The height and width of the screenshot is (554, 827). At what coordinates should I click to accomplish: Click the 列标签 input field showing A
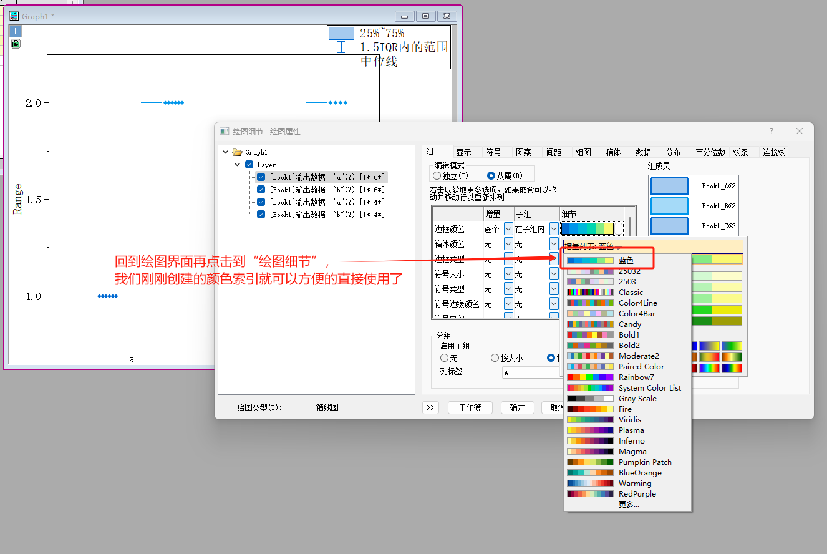tap(531, 372)
